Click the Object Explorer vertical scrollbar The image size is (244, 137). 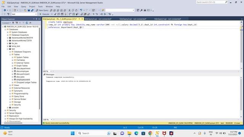click(40, 68)
